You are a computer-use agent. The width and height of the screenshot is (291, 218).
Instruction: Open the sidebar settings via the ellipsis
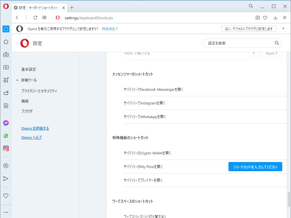[6, 212]
